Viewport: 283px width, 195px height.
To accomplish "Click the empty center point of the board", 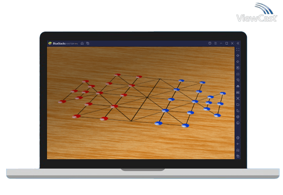I will coord(148,97).
